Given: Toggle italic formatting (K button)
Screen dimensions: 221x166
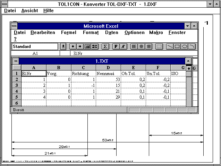Looking at the screenshot, I should (123, 47).
